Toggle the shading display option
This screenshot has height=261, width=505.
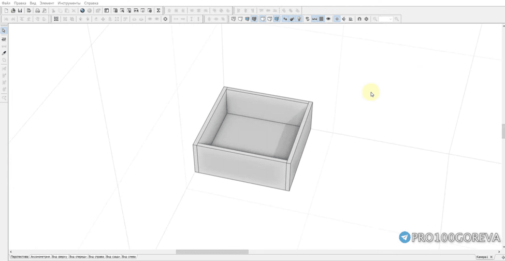[x=277, y=19]
